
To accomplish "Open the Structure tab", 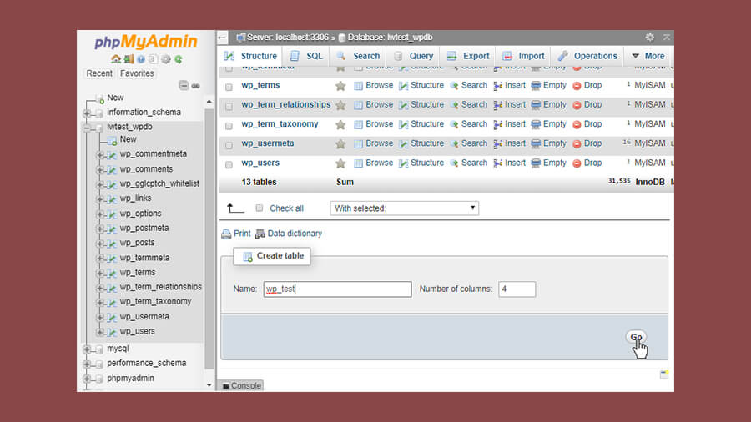I will point(250,56).
